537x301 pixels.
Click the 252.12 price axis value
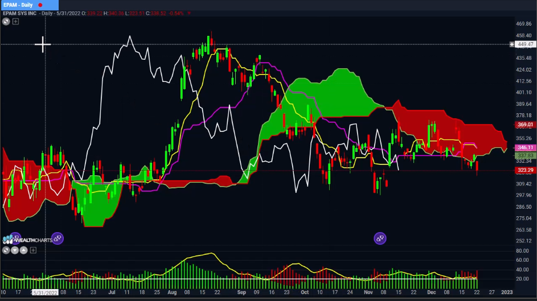click(x=524, y=241)
